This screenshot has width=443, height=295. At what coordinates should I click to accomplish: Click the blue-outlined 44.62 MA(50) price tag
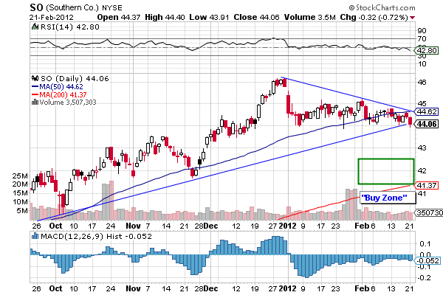[426, 112]
